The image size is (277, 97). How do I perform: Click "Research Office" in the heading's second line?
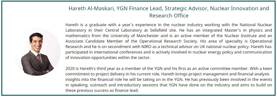tap(169, 16)
